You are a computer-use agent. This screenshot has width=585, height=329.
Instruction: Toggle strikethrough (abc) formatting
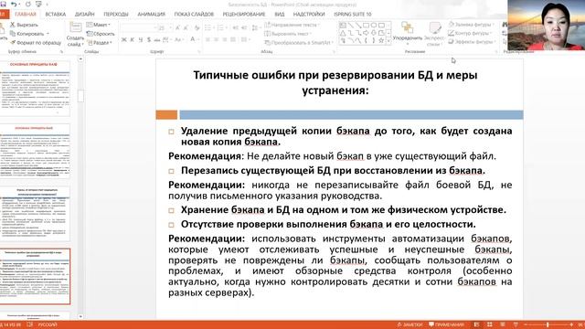point(156,39)
